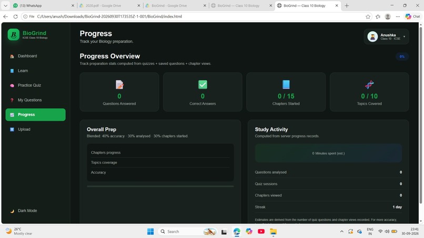Open a new browser tab
This screenshot has width=424, height=238.
coord(347,5)
